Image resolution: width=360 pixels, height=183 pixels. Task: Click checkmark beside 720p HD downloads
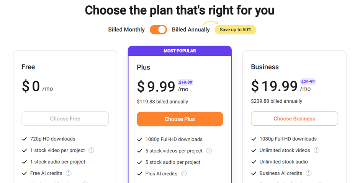pyautogui.click(x=25, y=139)
